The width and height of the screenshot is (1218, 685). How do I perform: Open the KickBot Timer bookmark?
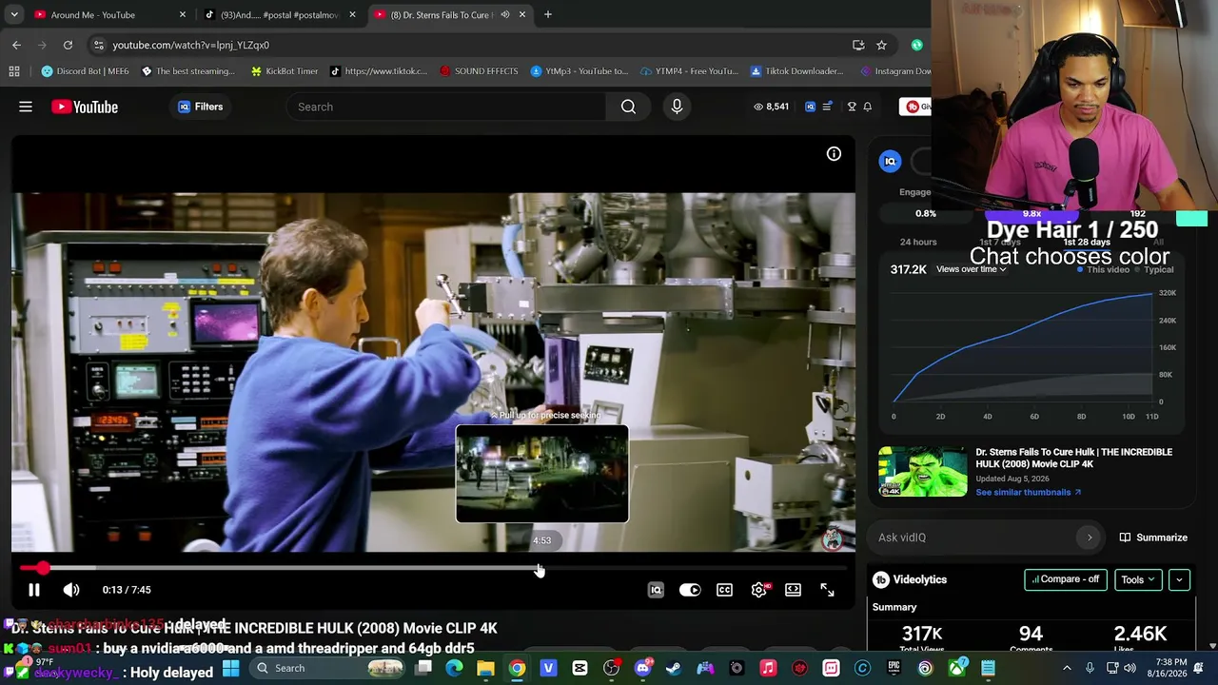click(284, 71)
